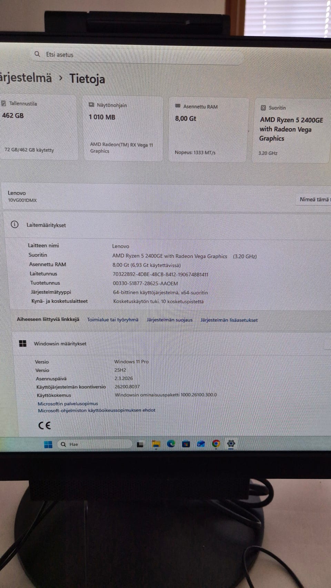
Task: Select the Windowsin ominaisuuspaketti 1000.26100.300.0 text
Action: 165,395
